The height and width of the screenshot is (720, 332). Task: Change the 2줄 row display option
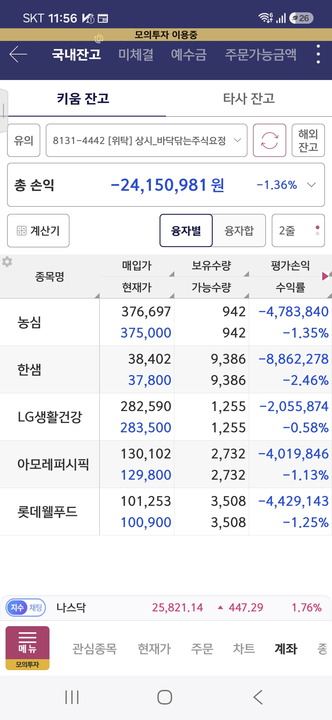(x=298, y=230)
